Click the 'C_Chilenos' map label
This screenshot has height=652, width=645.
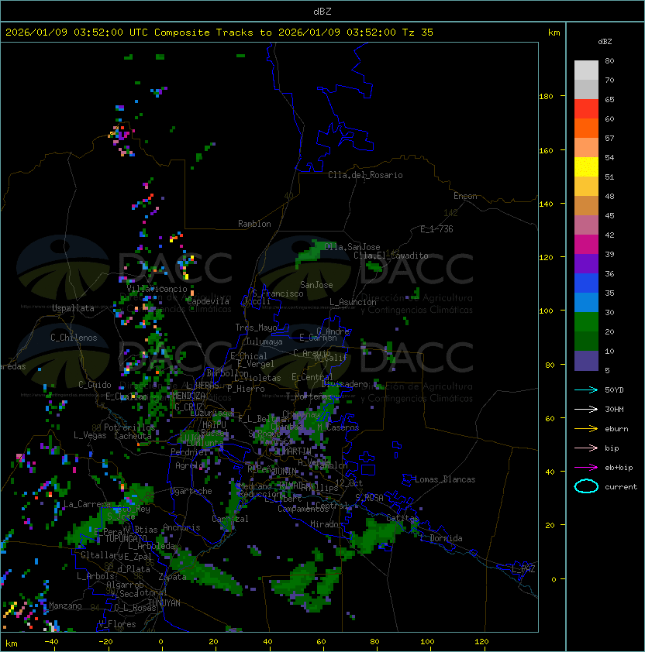(74, 338)
